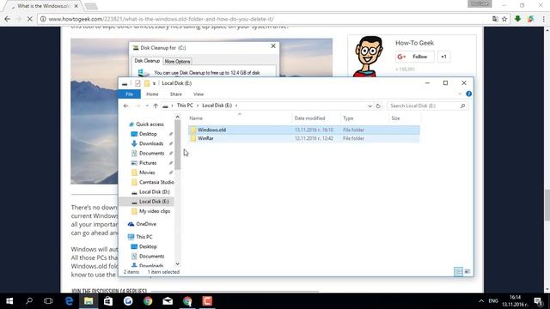Open Task View on taskbar
This screenshot has height=309, width=550.
(48, 301)
